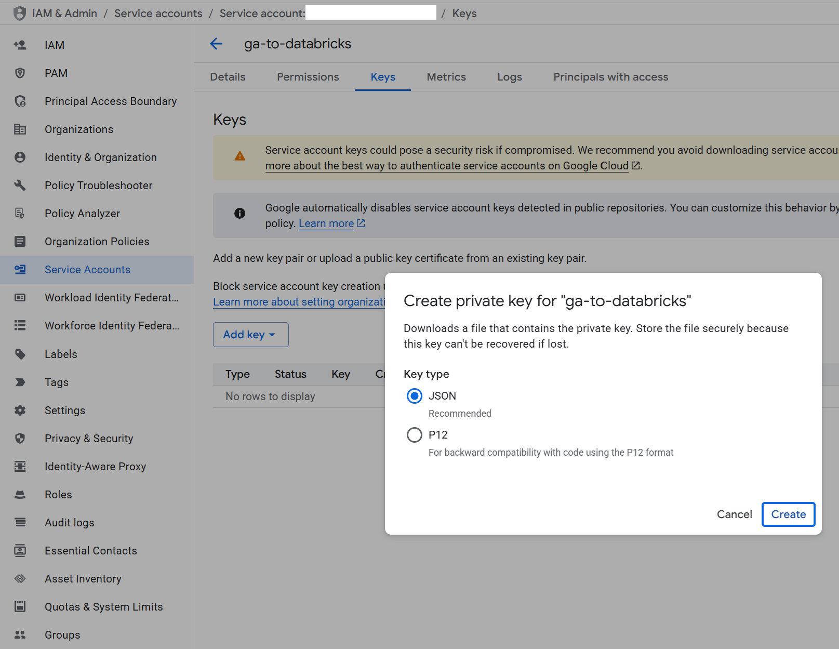
Task: Open the Keys tab
Action: 383,77
